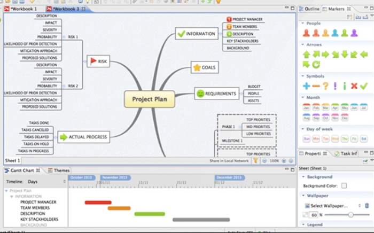Viewport: 374px width, 233px height.
Task: Delete wallpaper using the trash icon
Action: 367,205
